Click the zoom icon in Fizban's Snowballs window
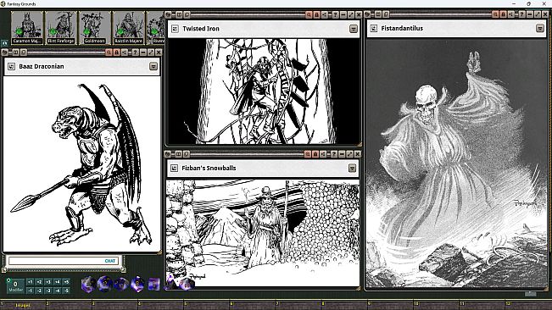The width and height of the screenshot is (552, 310). coord(307,154)
